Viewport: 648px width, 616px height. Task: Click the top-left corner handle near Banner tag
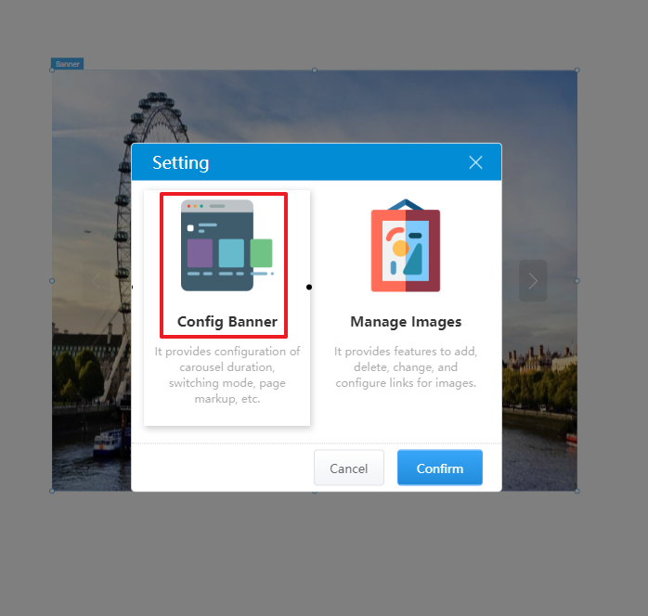(x=52, y=71)
